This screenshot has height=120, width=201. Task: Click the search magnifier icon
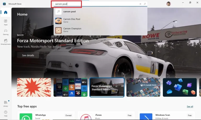click(x=145, y=4)
